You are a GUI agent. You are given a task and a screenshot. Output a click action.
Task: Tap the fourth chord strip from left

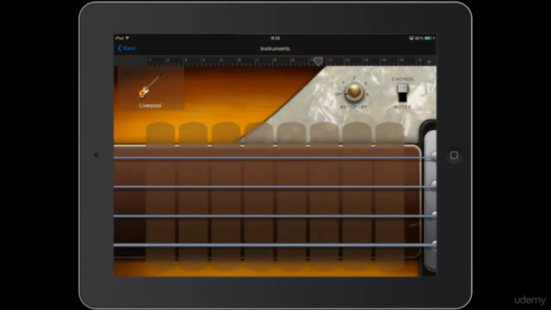[258, 197]
